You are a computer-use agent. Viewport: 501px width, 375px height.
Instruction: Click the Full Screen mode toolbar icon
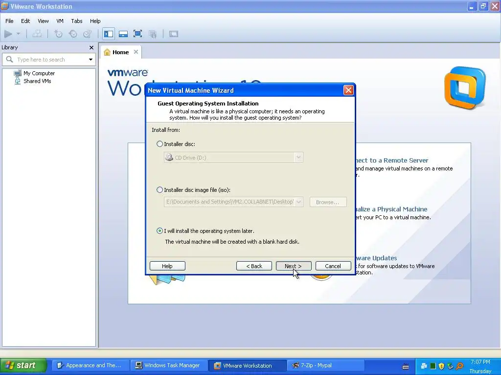(137, 34)
